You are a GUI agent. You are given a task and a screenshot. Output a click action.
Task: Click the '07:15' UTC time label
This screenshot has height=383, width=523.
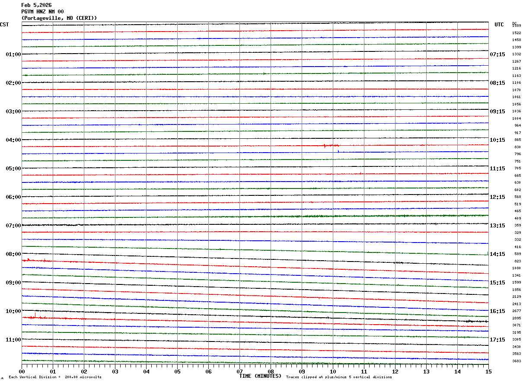(497, 54)
